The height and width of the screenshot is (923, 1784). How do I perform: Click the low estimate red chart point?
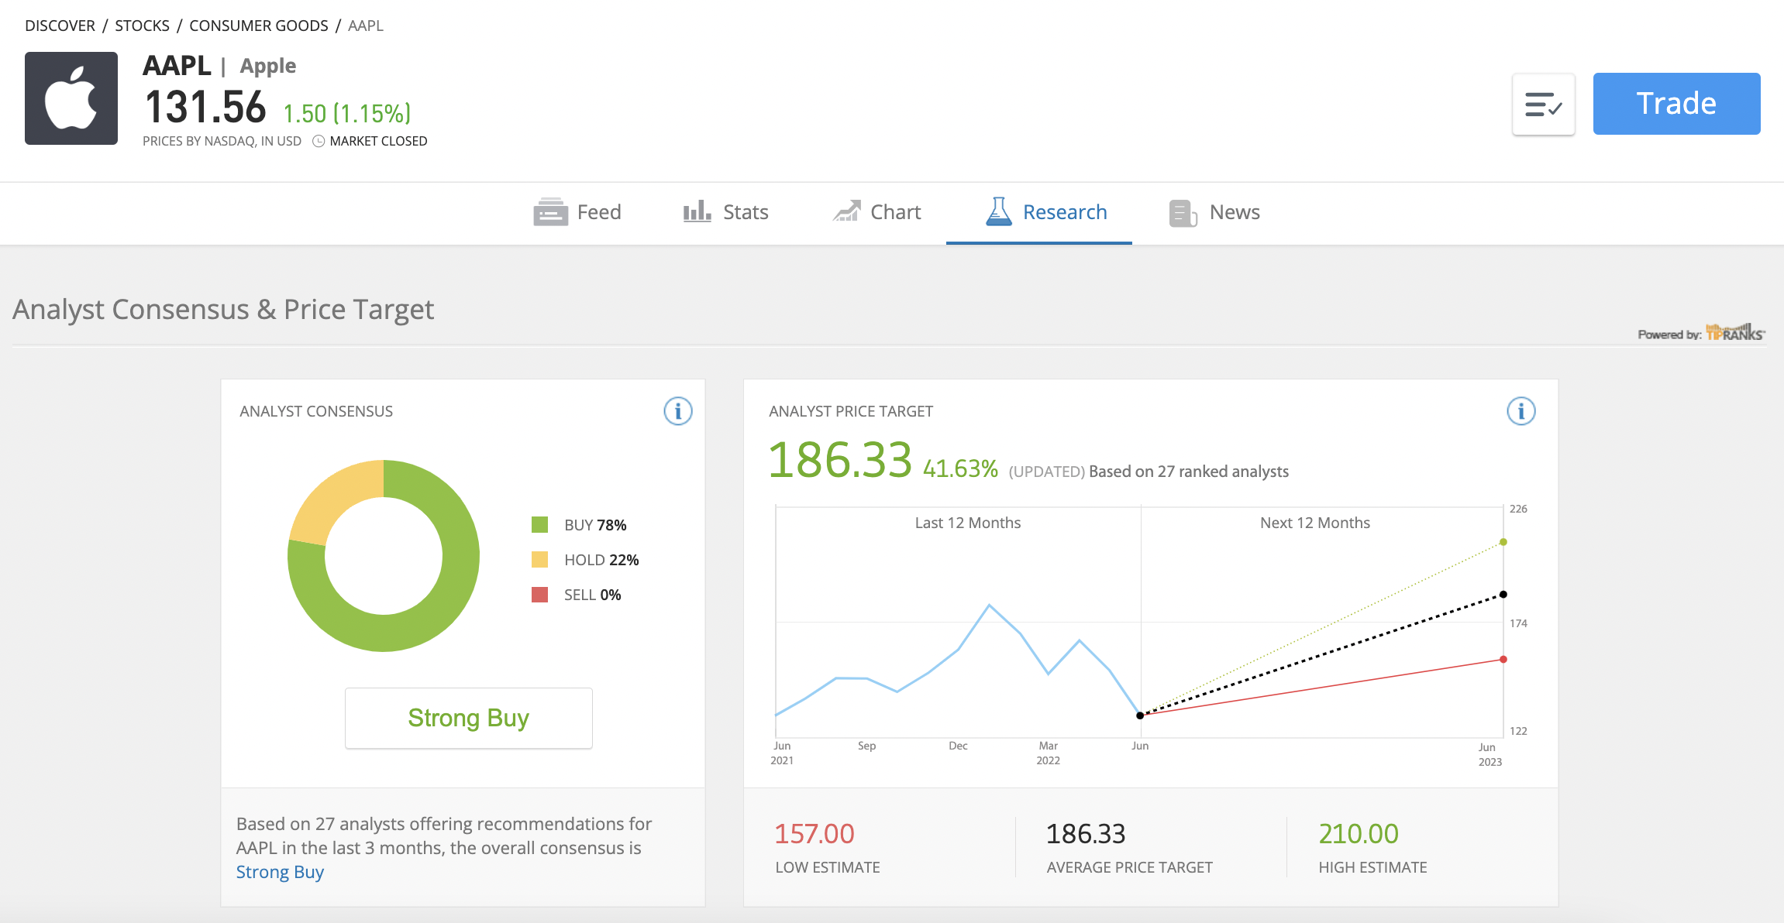pos(1503,660)
